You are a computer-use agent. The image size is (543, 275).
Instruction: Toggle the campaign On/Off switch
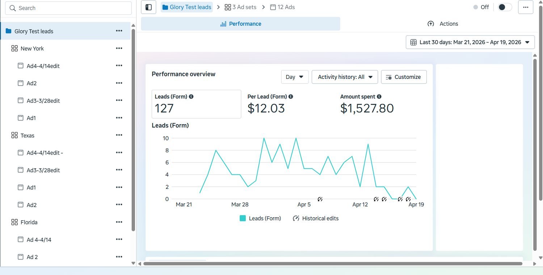click(x=505, y=7)
